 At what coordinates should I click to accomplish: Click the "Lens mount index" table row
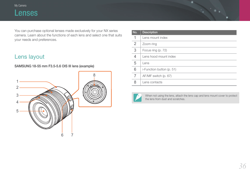184,38
